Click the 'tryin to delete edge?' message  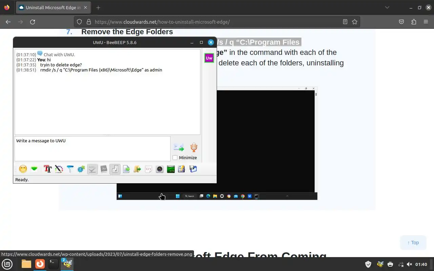(61, 65)
